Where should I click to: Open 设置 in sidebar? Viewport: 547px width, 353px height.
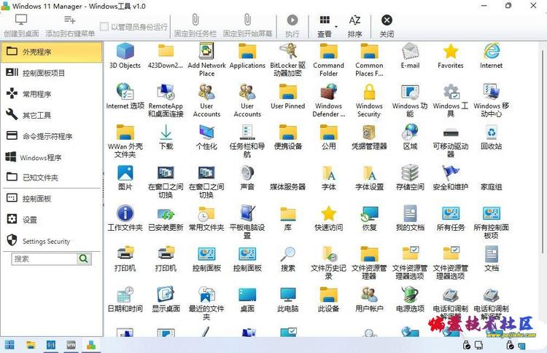[52, 220]
